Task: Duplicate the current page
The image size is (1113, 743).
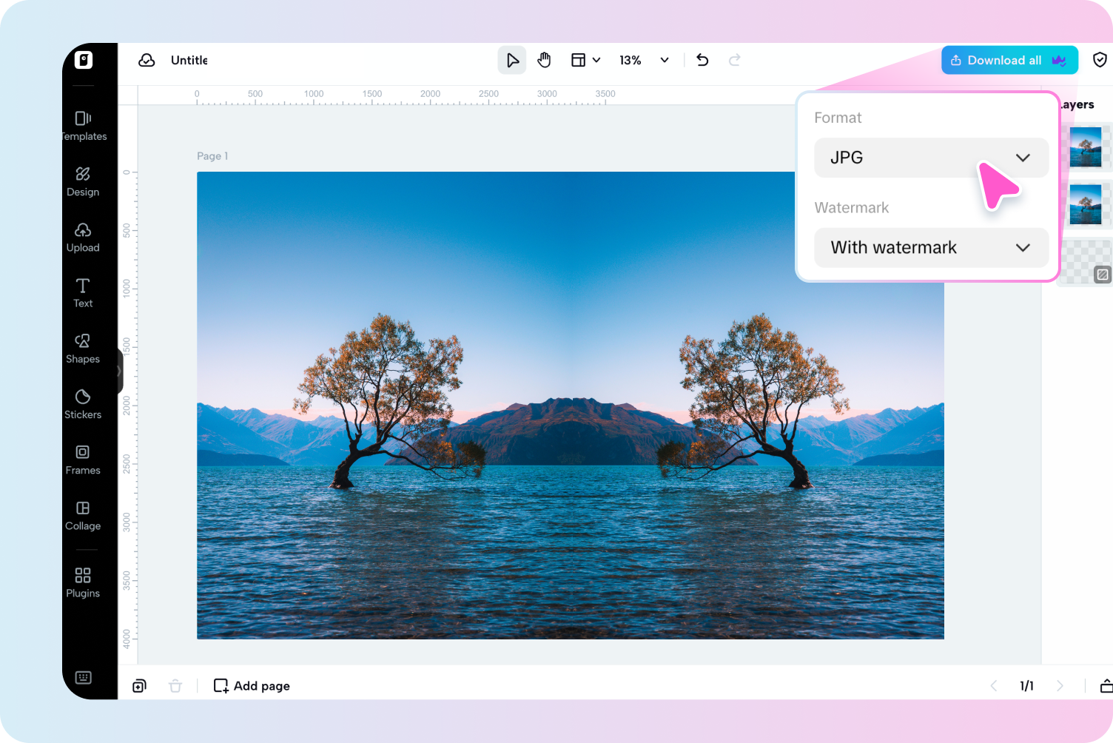Action: [139, 686]
